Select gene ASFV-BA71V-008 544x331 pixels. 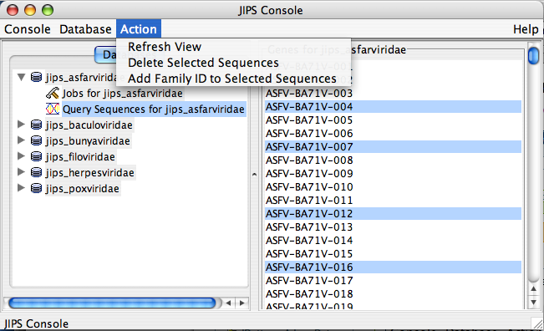393,160
